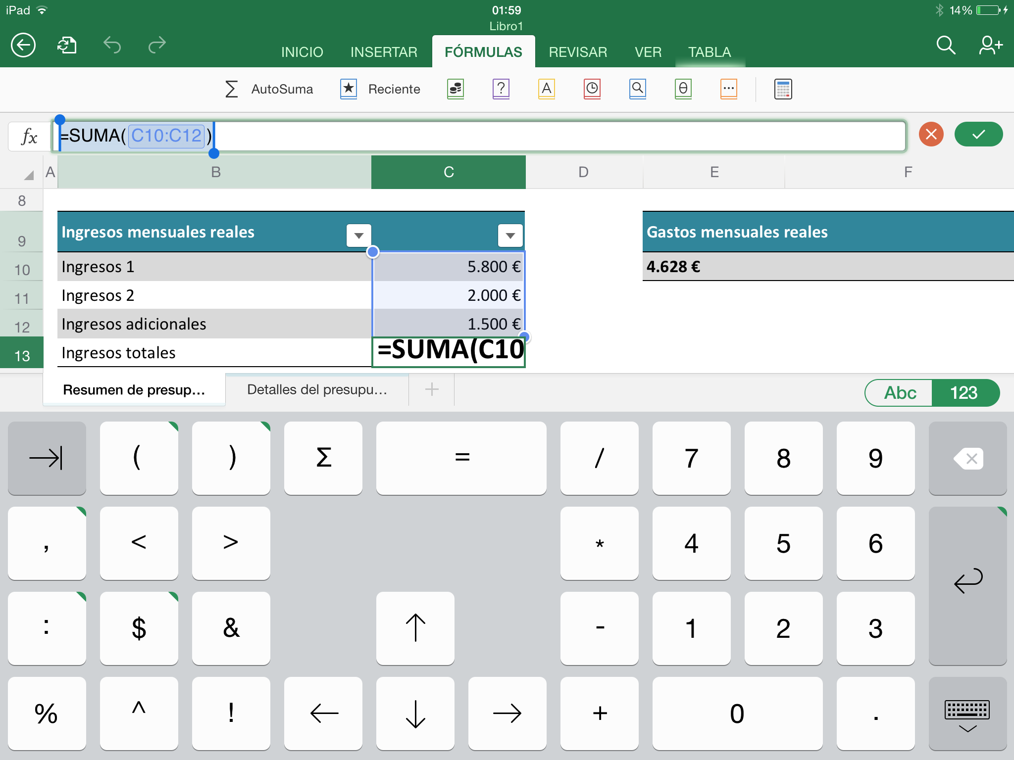Tap the AutoSuma button
The height and width of the screenshot is (760, 1014).
click(269, 89)
